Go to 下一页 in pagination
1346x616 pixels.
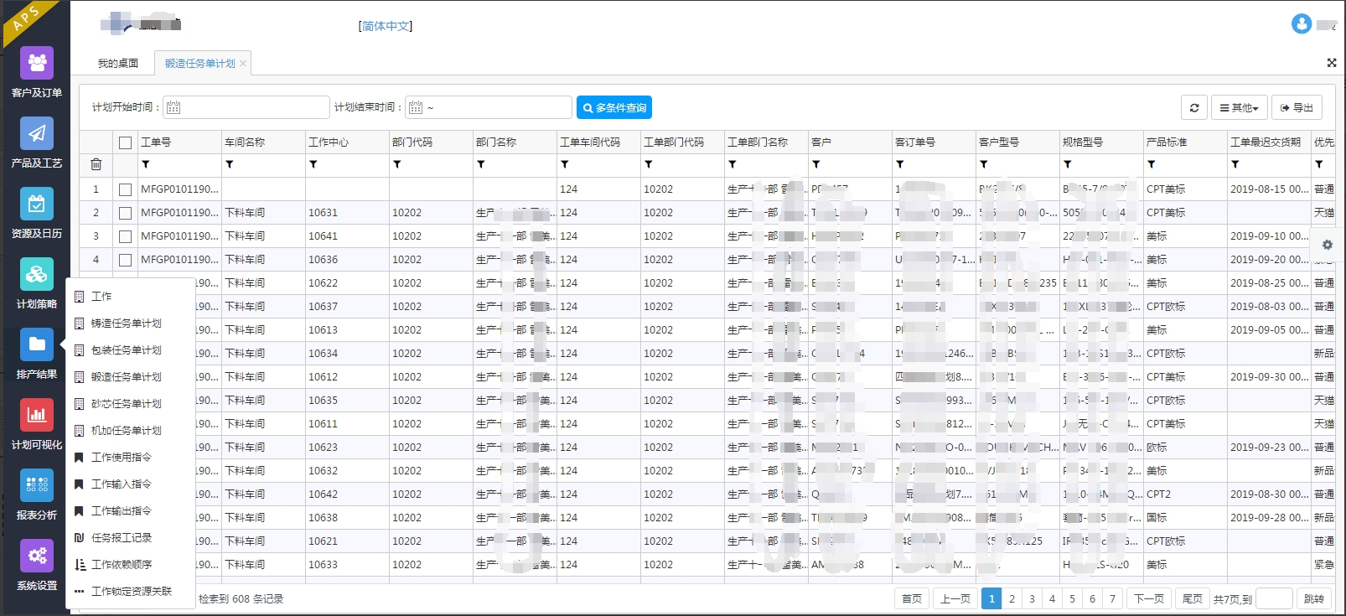1148,598
